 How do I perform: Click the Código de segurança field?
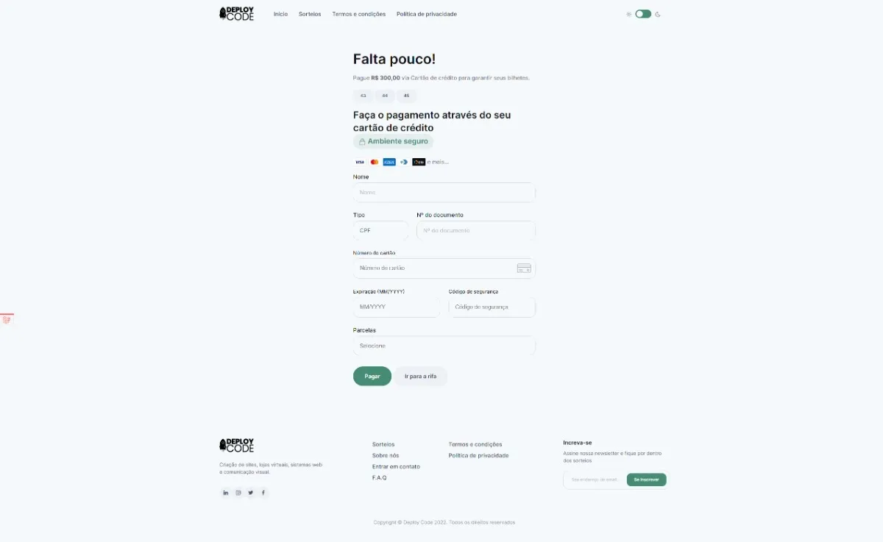click(x=492, y=307)
